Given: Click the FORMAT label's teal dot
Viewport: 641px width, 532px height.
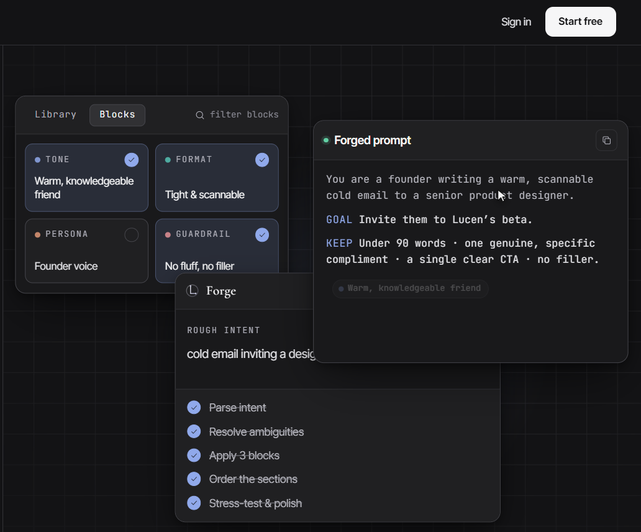Looking at the screenshot, I should [x=168, y=160].
